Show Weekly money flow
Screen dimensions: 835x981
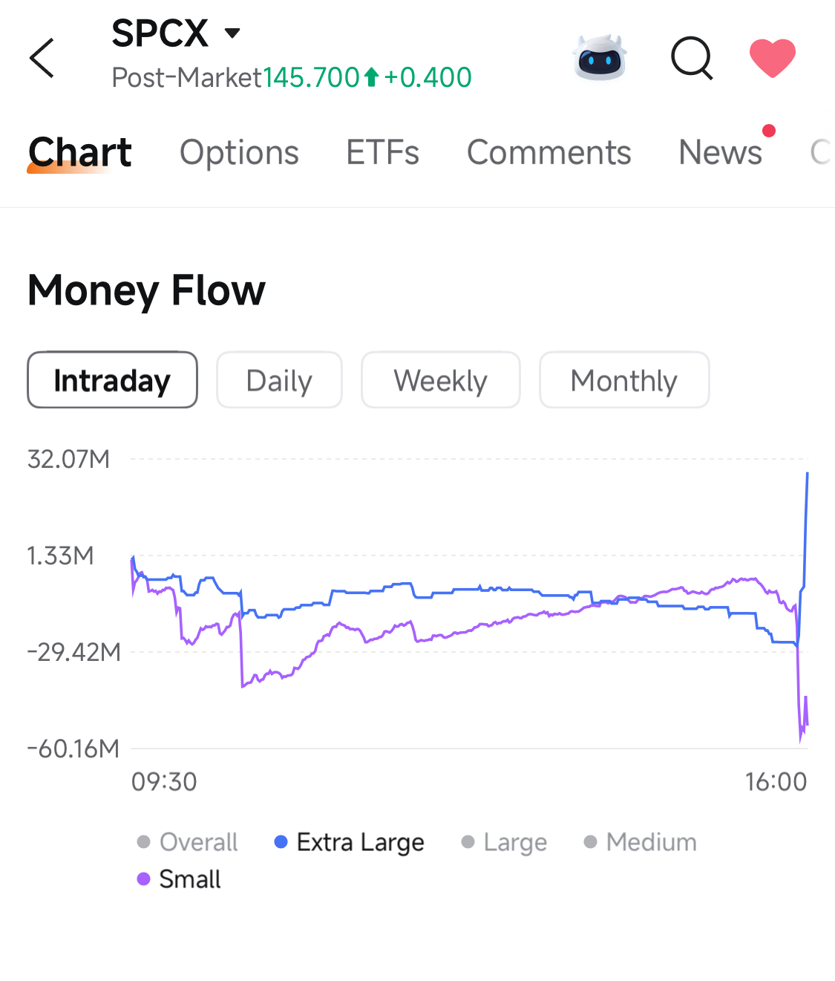click(440, 380)
